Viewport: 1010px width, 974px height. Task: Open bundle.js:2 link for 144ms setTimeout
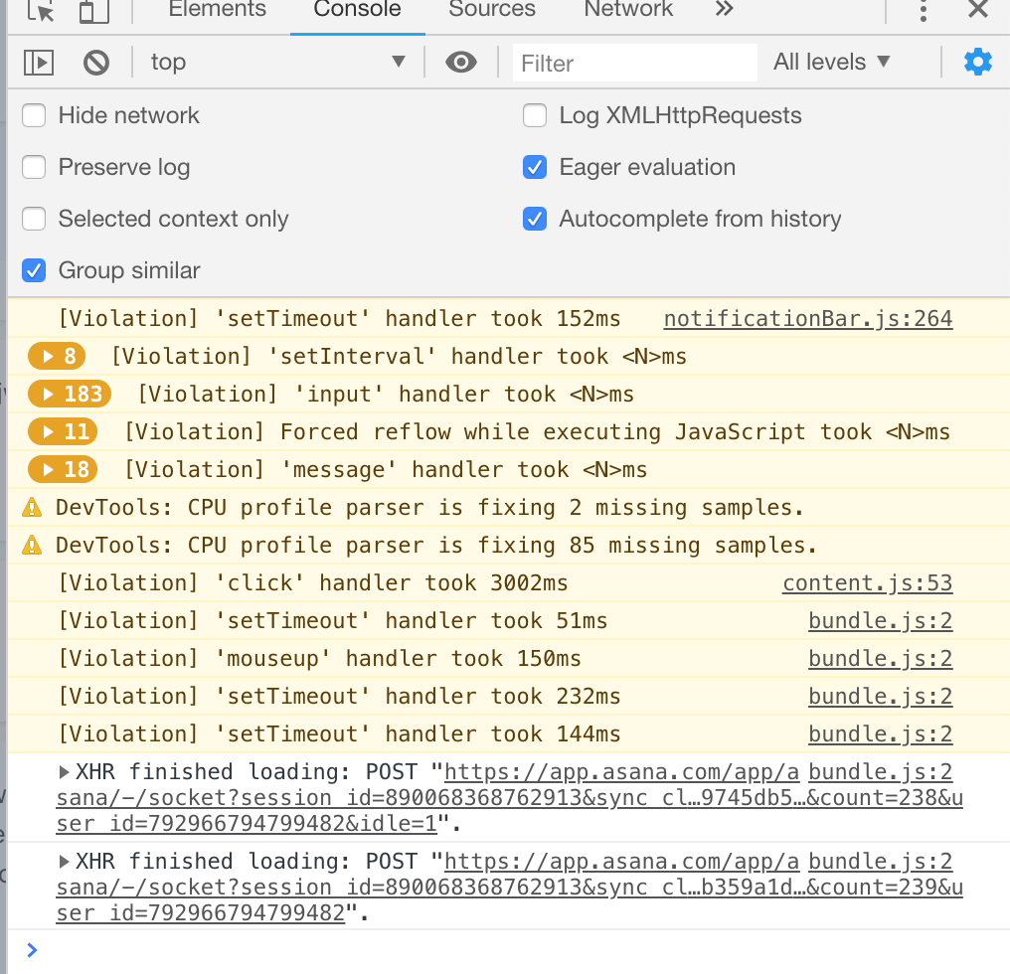[881, 734]
